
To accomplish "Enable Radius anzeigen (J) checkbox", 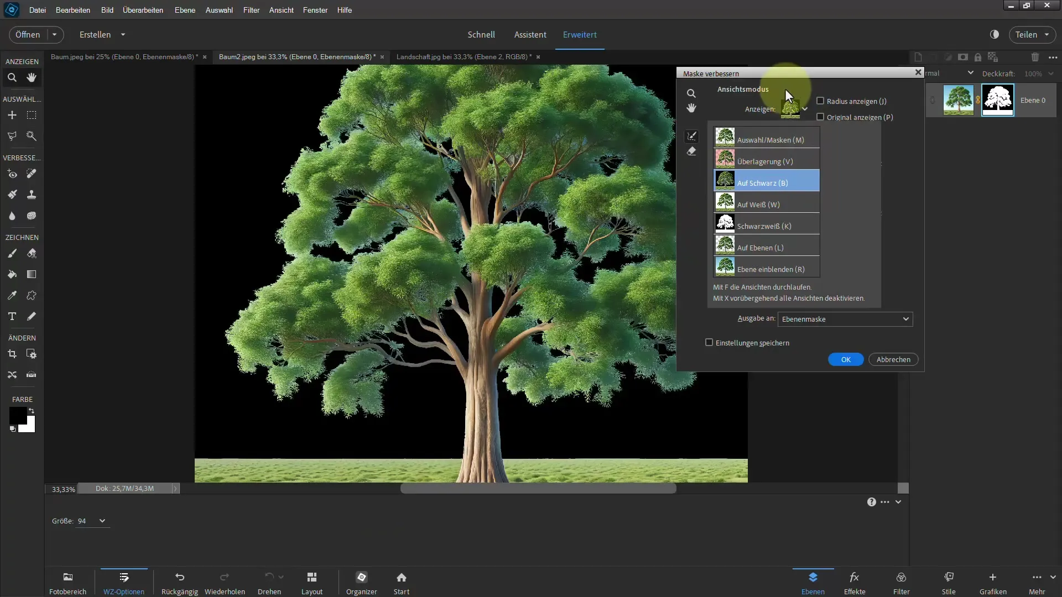I will [x=820, y=101].
